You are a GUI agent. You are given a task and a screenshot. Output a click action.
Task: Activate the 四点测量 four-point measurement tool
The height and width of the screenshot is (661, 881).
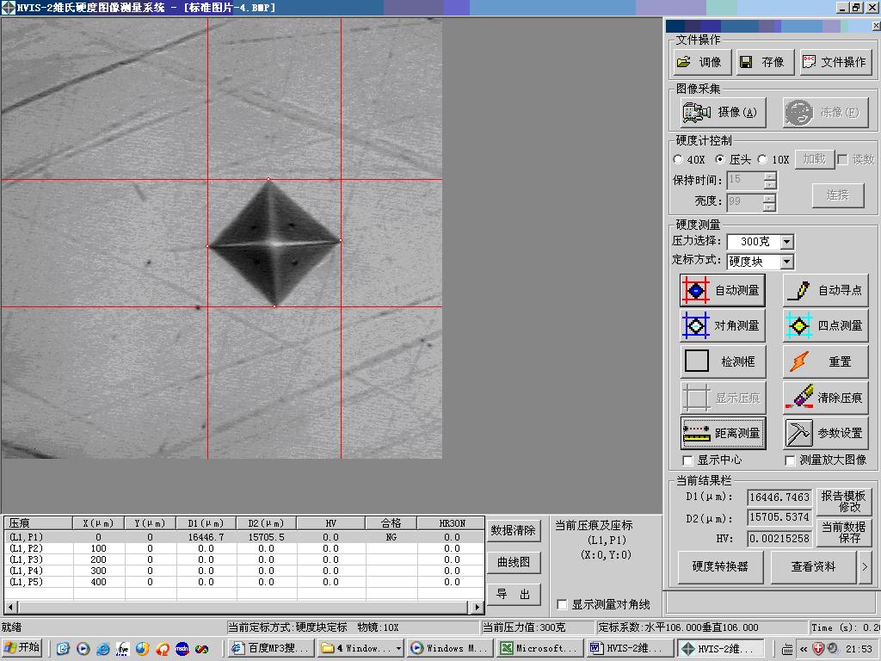pyautogui.click(x=824, y=326)
